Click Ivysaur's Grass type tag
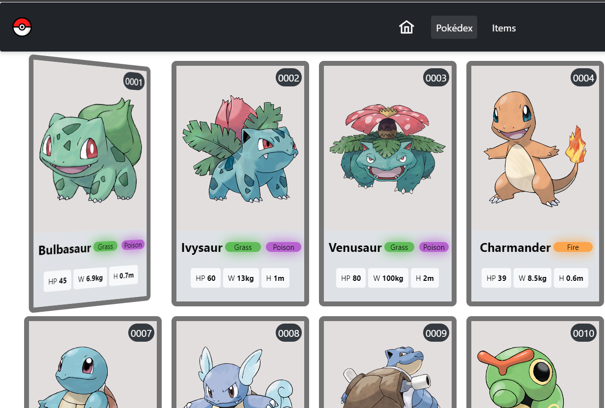This screenshot has width=605, height=408. click(x=243, y=247)
